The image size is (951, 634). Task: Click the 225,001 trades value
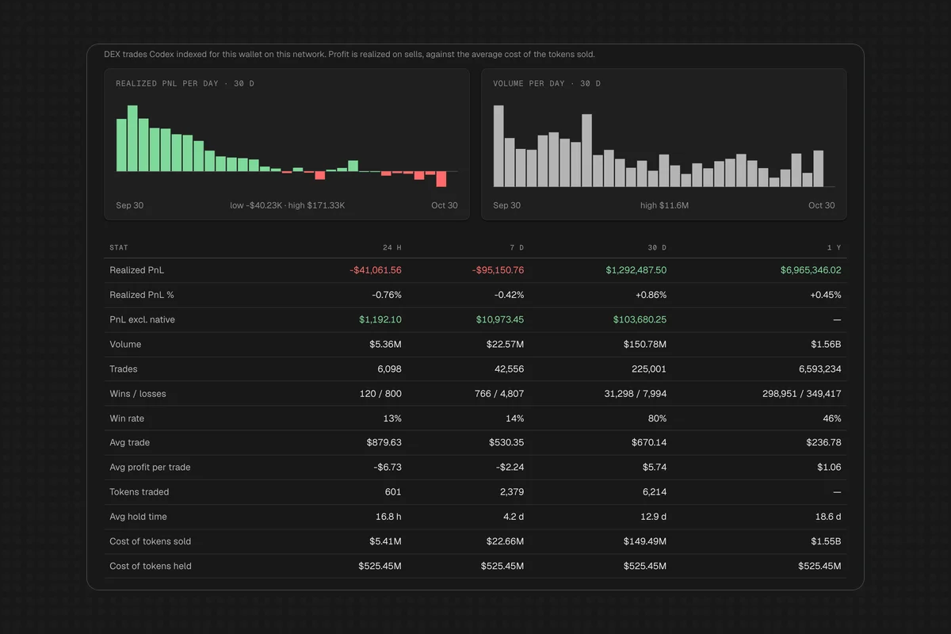point(649,369)
